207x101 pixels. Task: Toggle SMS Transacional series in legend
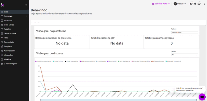coord(124,61)
